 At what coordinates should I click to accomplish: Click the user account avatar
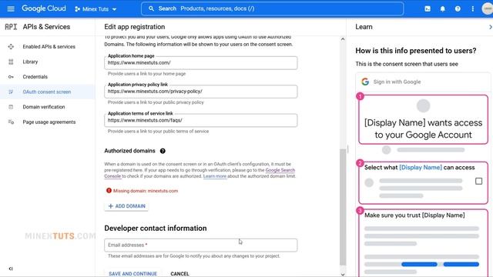488,8
